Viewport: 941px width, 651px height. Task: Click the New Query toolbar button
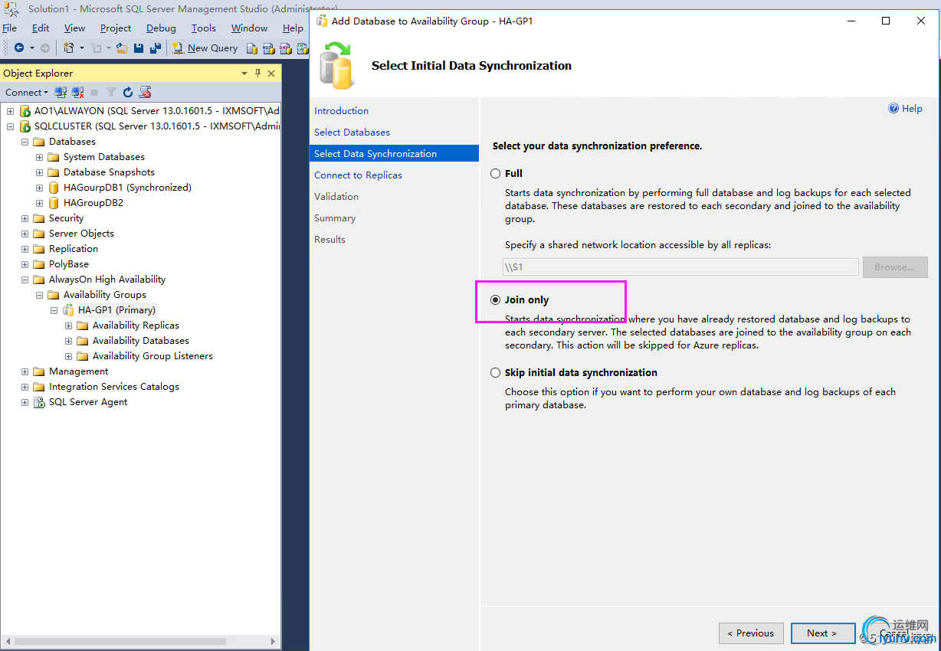205,47
